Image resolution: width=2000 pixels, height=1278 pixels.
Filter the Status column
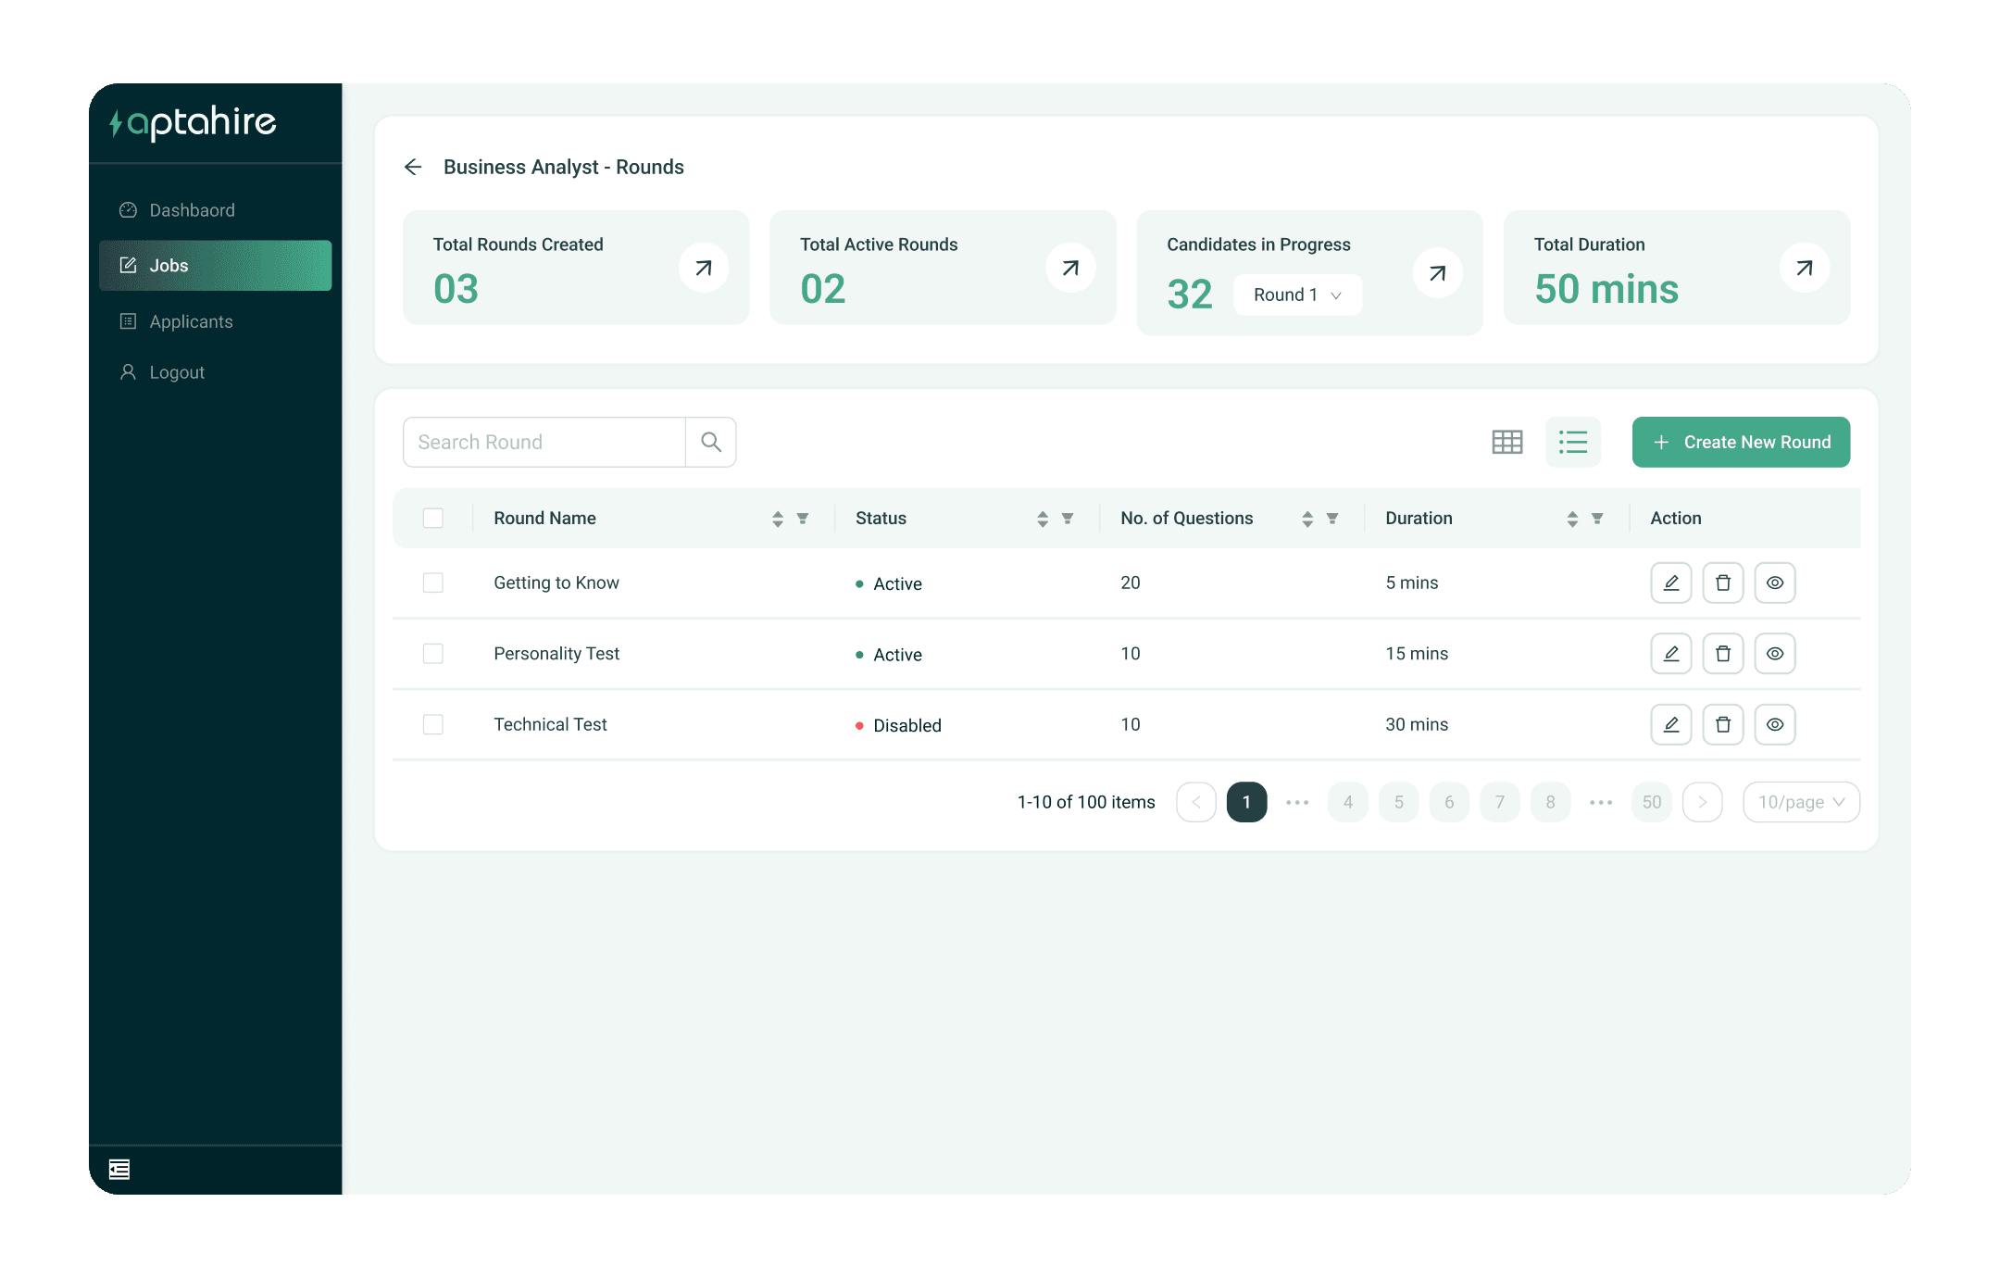tap(1068, 519)
